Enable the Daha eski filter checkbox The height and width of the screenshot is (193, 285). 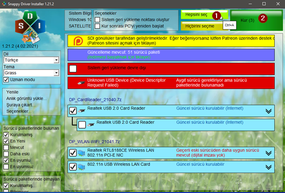pyautogui.click(x=6, y=154)
